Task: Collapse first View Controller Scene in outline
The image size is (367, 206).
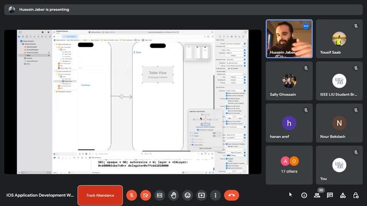Action: pos(55,44)
